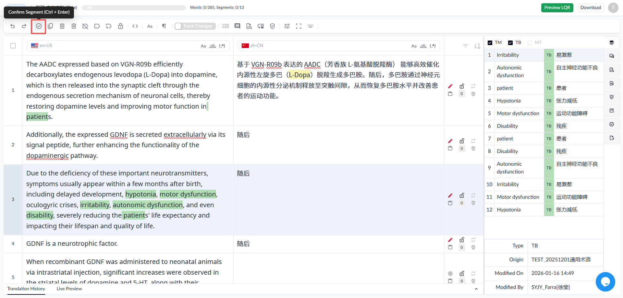Open the segment filter icon
The height and width of the screenshot is (298, 623).
click(x=465, y=46)
